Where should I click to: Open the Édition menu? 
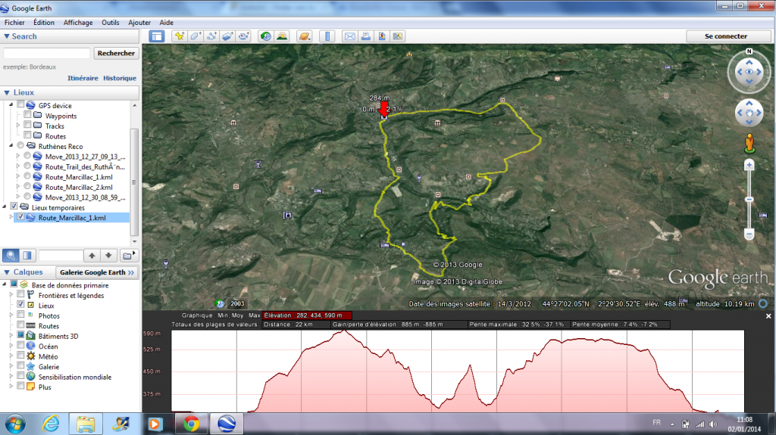(x=44, y=22)
